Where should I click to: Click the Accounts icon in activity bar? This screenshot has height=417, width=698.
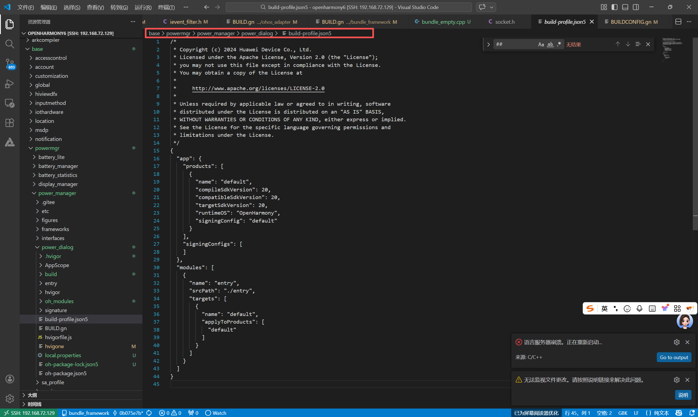tap(10, 379)
